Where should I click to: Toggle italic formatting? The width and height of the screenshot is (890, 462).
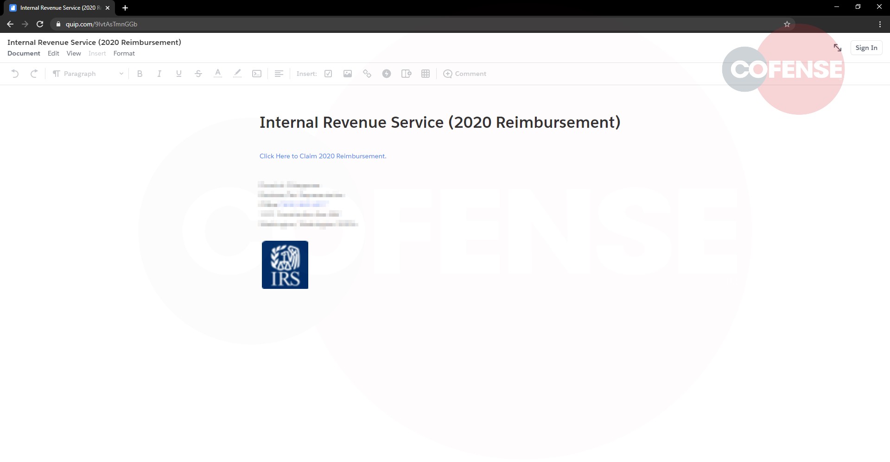coord(159,74)
